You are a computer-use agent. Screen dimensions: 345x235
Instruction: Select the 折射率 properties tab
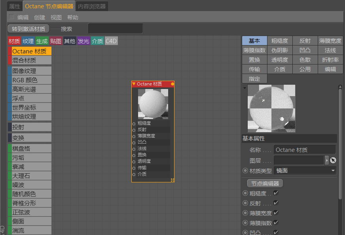[x=330, y=60]
